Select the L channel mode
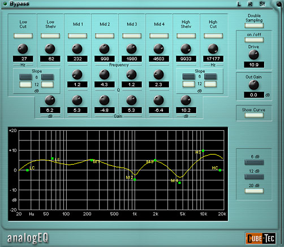The image size is (284, 247). tap(239, 4)
